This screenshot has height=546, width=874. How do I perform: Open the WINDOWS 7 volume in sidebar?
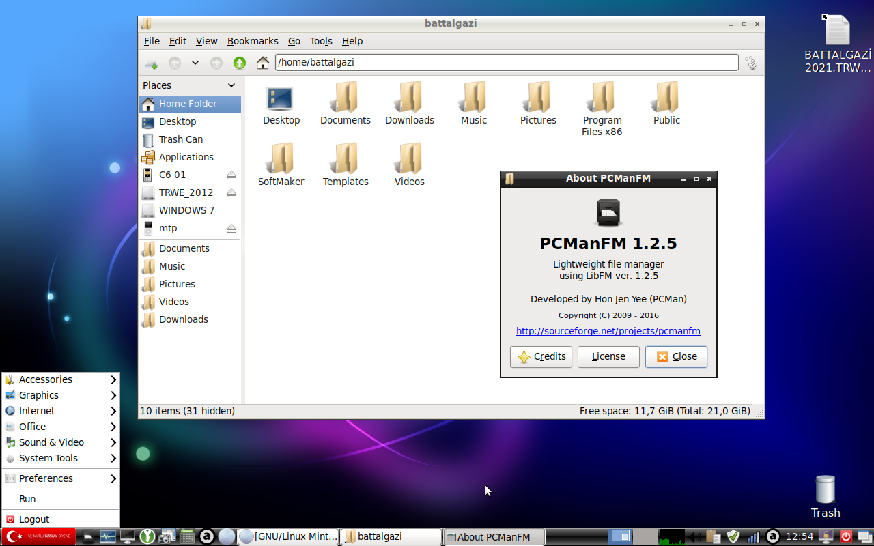[x=190, y=210]
